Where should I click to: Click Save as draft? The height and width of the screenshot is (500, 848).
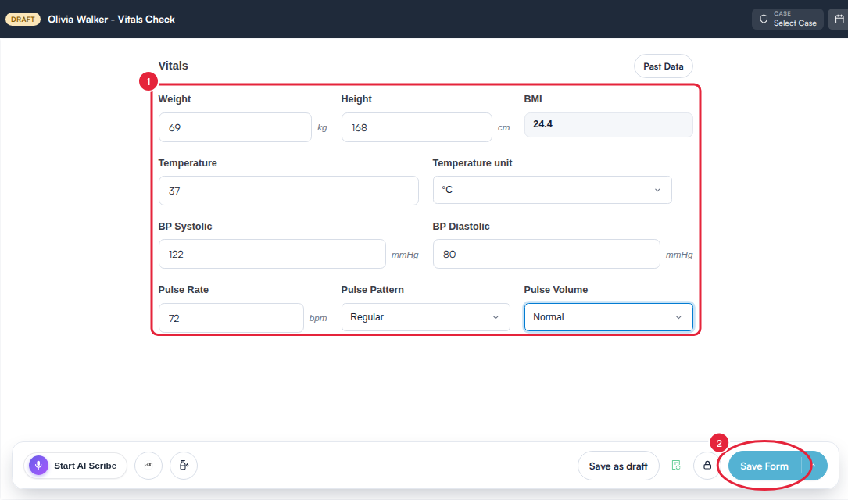(x=618, y=466)
